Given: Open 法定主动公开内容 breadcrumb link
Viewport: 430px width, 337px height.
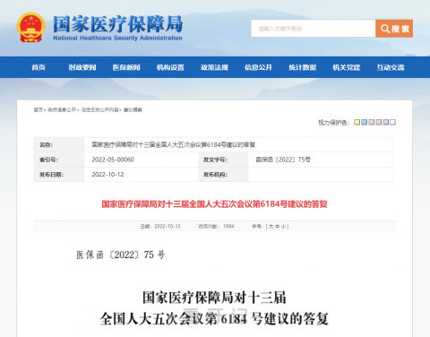Looking at the screenshot, I should [x=99, y=110].
